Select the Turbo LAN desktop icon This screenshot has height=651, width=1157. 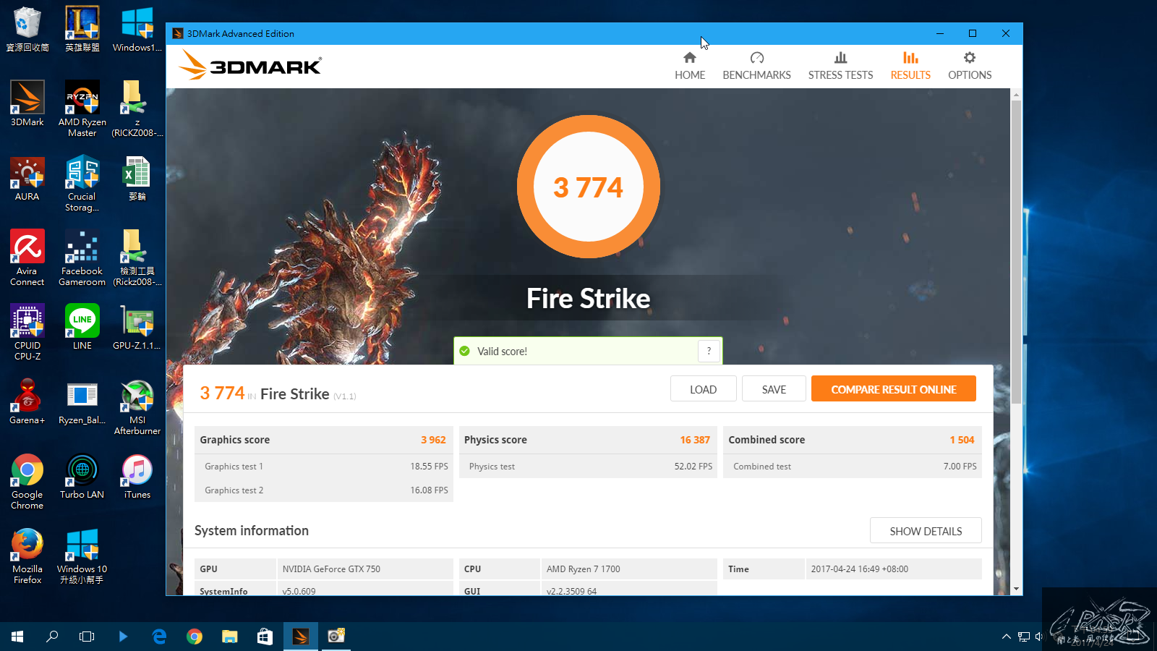coord(82,476)
